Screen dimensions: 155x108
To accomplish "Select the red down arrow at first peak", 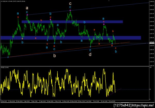I will [18, 17].
